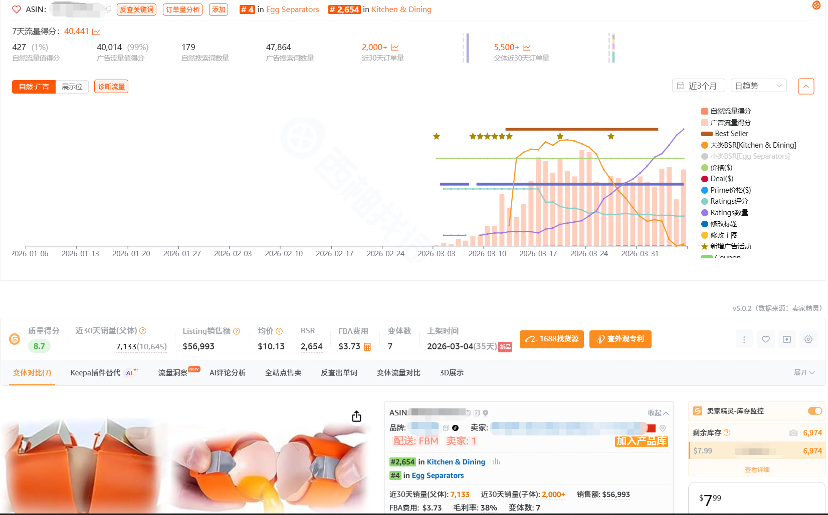Click the share icon above product image
Image resolution: width=828 pixels, height=515 pixels.
356,416
